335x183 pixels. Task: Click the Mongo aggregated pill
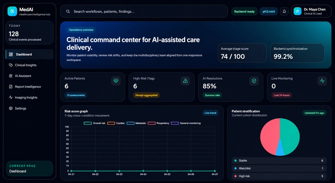[146, 95]
